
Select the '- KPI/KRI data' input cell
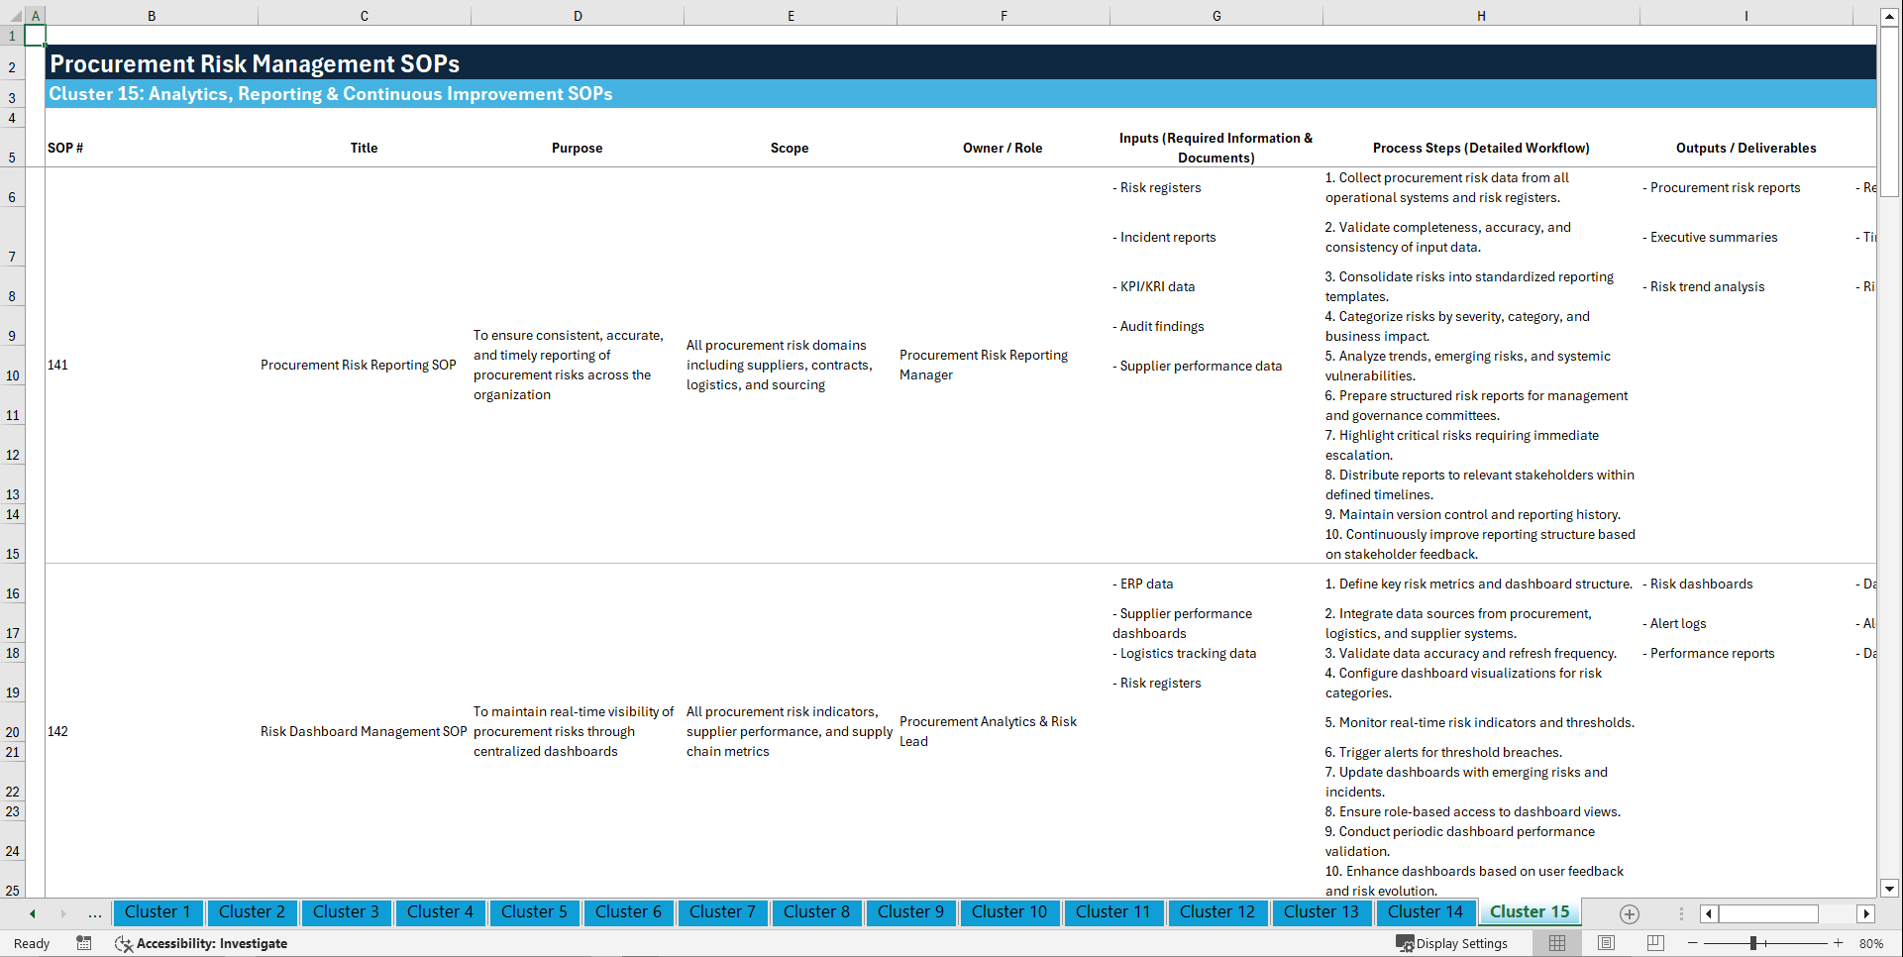click(1216, 286)
